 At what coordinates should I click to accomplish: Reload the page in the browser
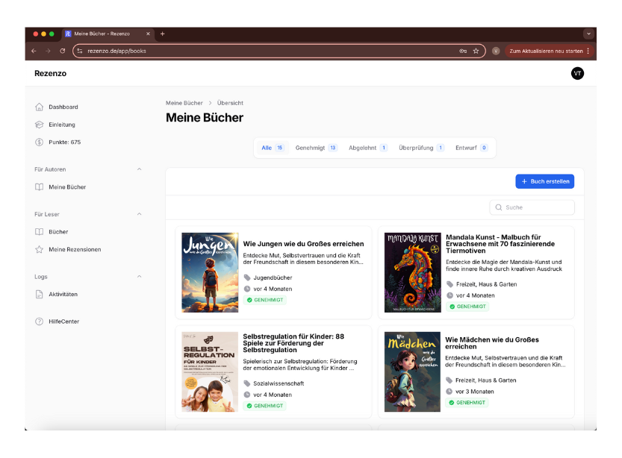(x=62, y=51)
